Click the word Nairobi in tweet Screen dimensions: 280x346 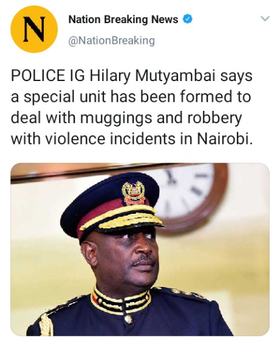point(224,138)
